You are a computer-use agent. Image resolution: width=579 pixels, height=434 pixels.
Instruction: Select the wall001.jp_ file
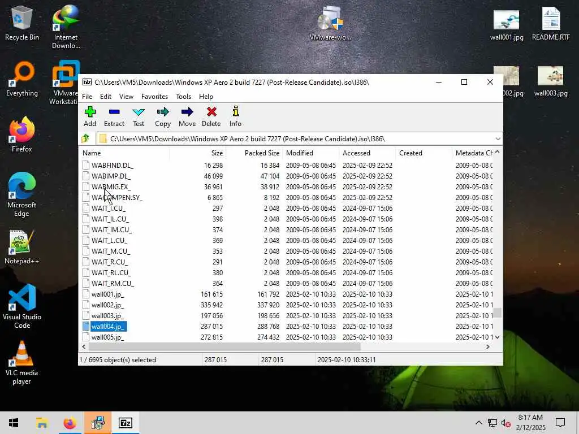tap(107, 294)
